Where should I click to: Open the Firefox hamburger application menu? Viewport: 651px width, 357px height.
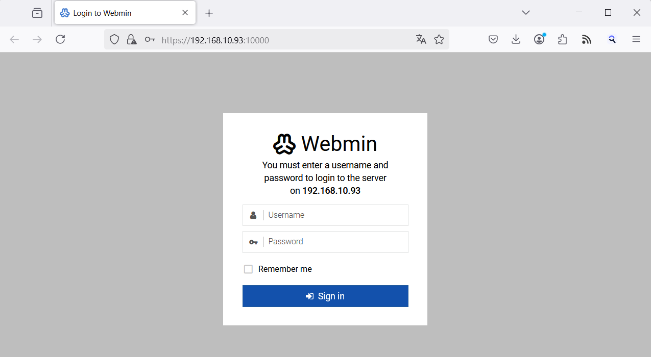pos(636,39)
